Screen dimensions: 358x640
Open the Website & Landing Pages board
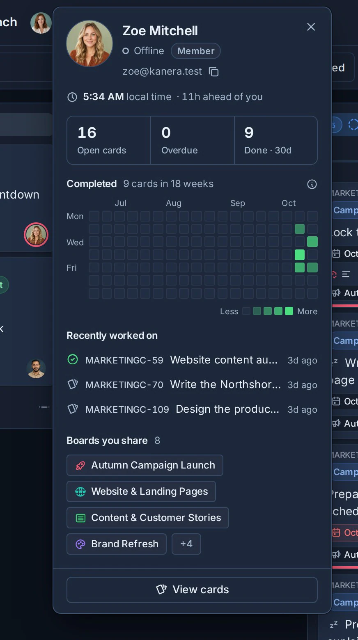(141, 491)
